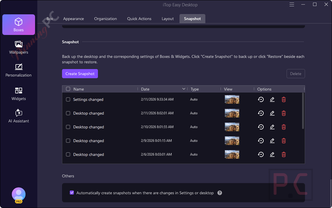Go to Personalization section
The height and width of the screenshot is (208, 332).
[x=19, y=70]
